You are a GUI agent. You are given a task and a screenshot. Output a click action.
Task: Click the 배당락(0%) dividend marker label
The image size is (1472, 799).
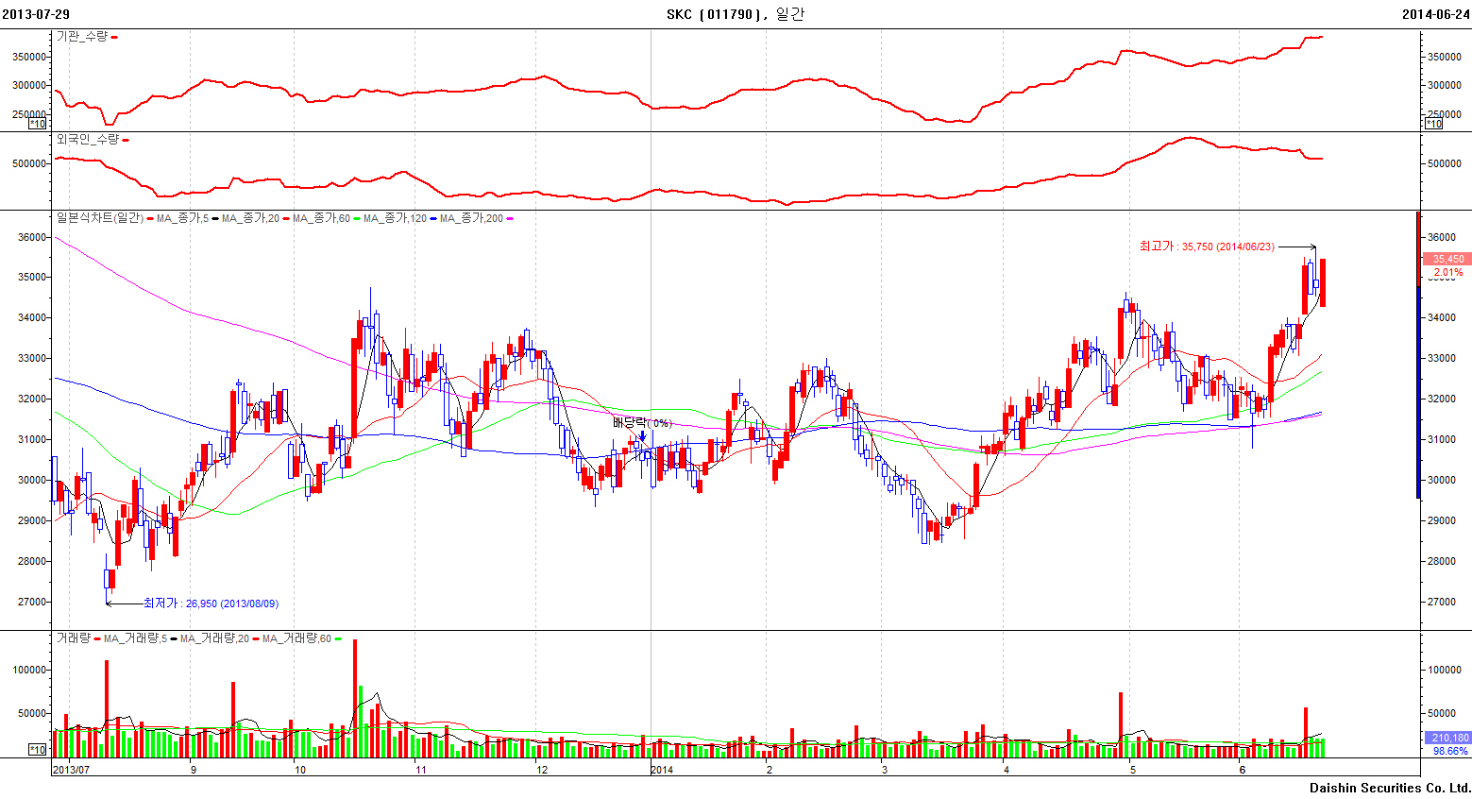(x=642, y=423)
